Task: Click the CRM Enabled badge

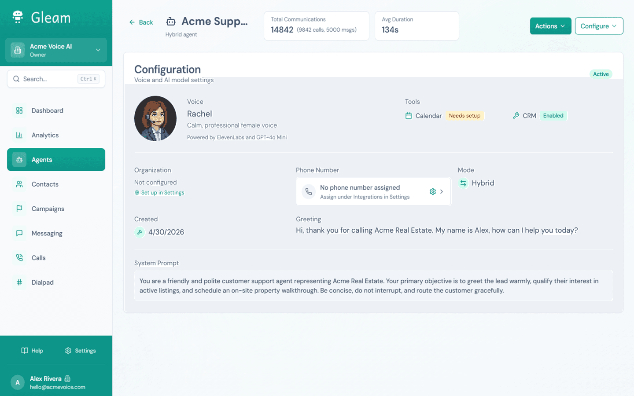Action: 553,116
